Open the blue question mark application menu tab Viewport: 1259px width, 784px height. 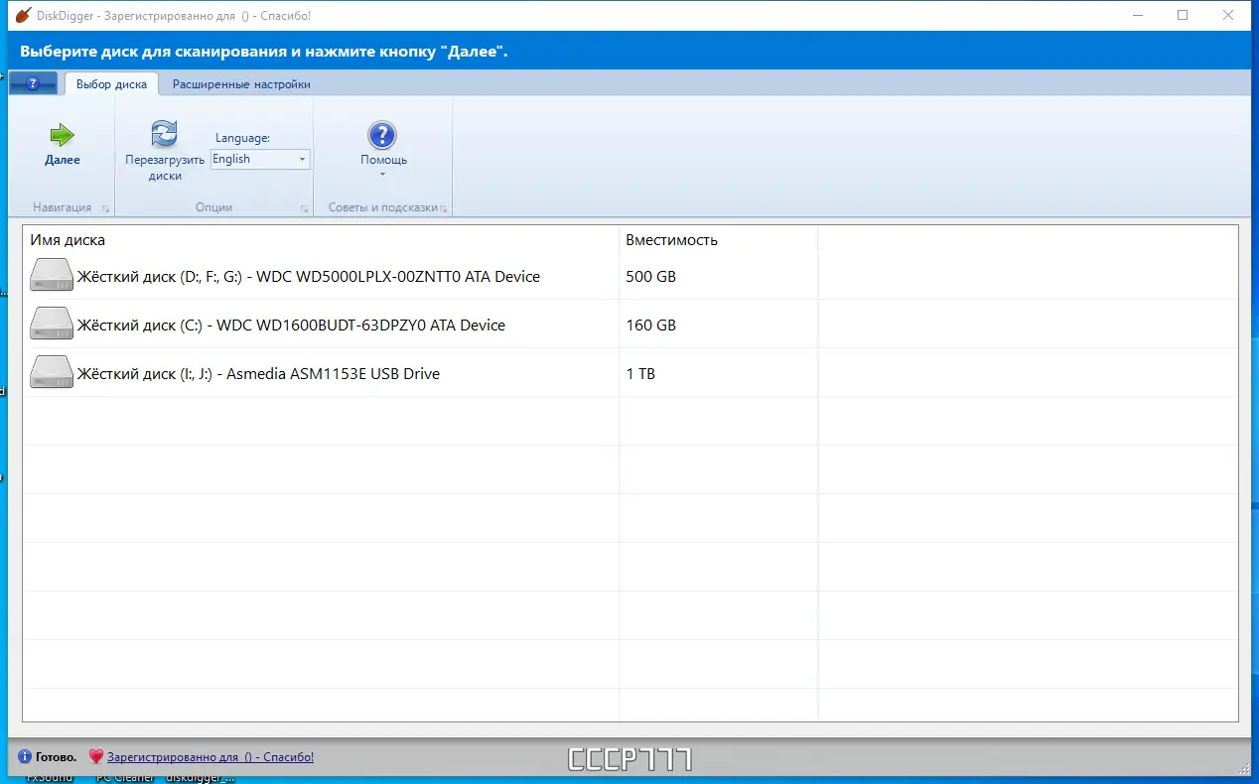(x=33, y=84)
